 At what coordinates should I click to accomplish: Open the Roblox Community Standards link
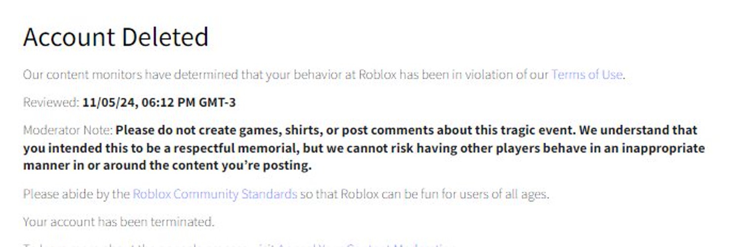215,194
